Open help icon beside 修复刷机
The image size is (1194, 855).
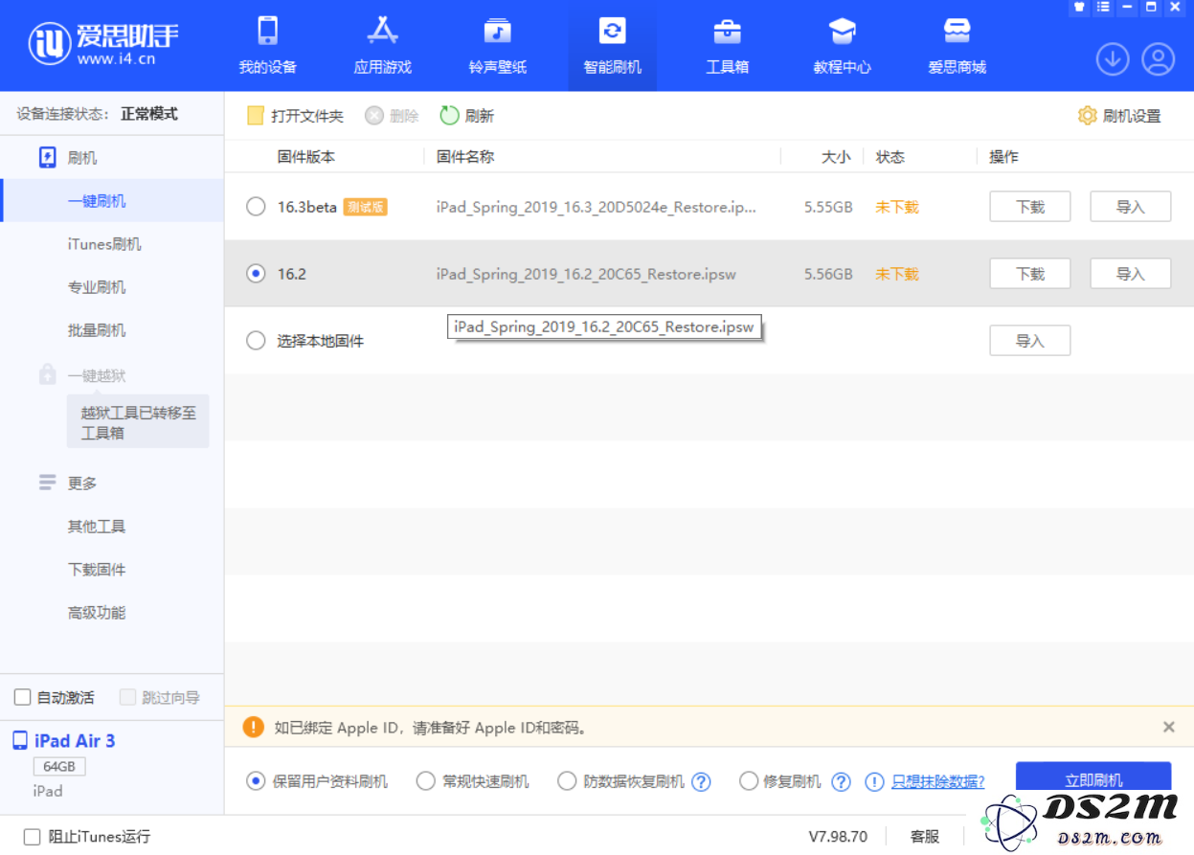(x=841, y=781)
